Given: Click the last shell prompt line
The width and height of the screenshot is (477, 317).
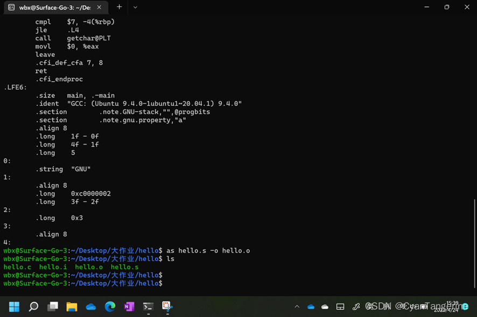Looking at the screenshot, I should (83, 284).
